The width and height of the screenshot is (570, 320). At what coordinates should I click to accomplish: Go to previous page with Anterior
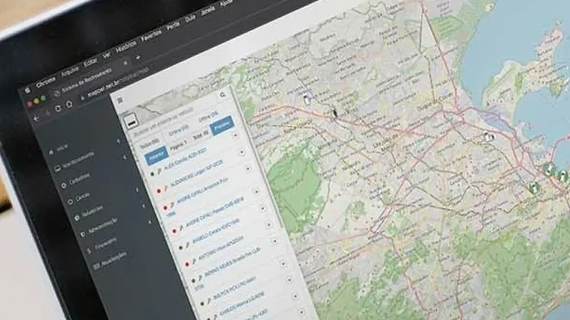coord(157,155)
